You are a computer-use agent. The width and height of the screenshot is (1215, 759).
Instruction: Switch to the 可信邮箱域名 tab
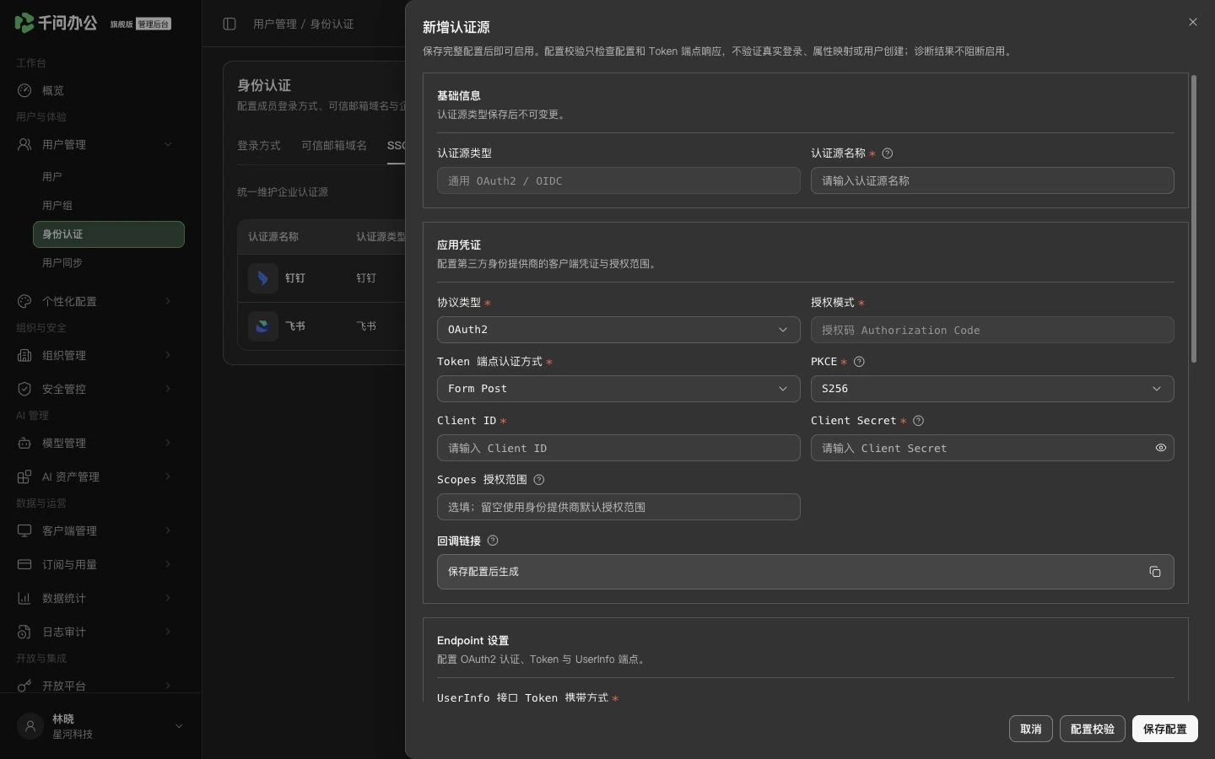(334, 146)
